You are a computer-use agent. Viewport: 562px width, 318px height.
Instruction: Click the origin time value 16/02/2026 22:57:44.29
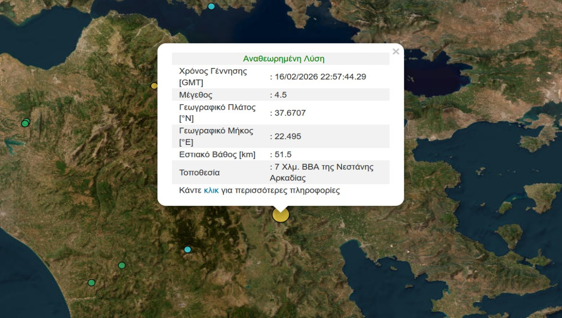point(319,77)
